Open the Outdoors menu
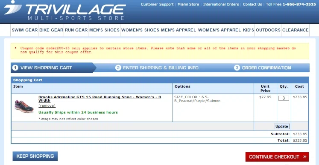This screenshot has height=165, width=319. 268,30
